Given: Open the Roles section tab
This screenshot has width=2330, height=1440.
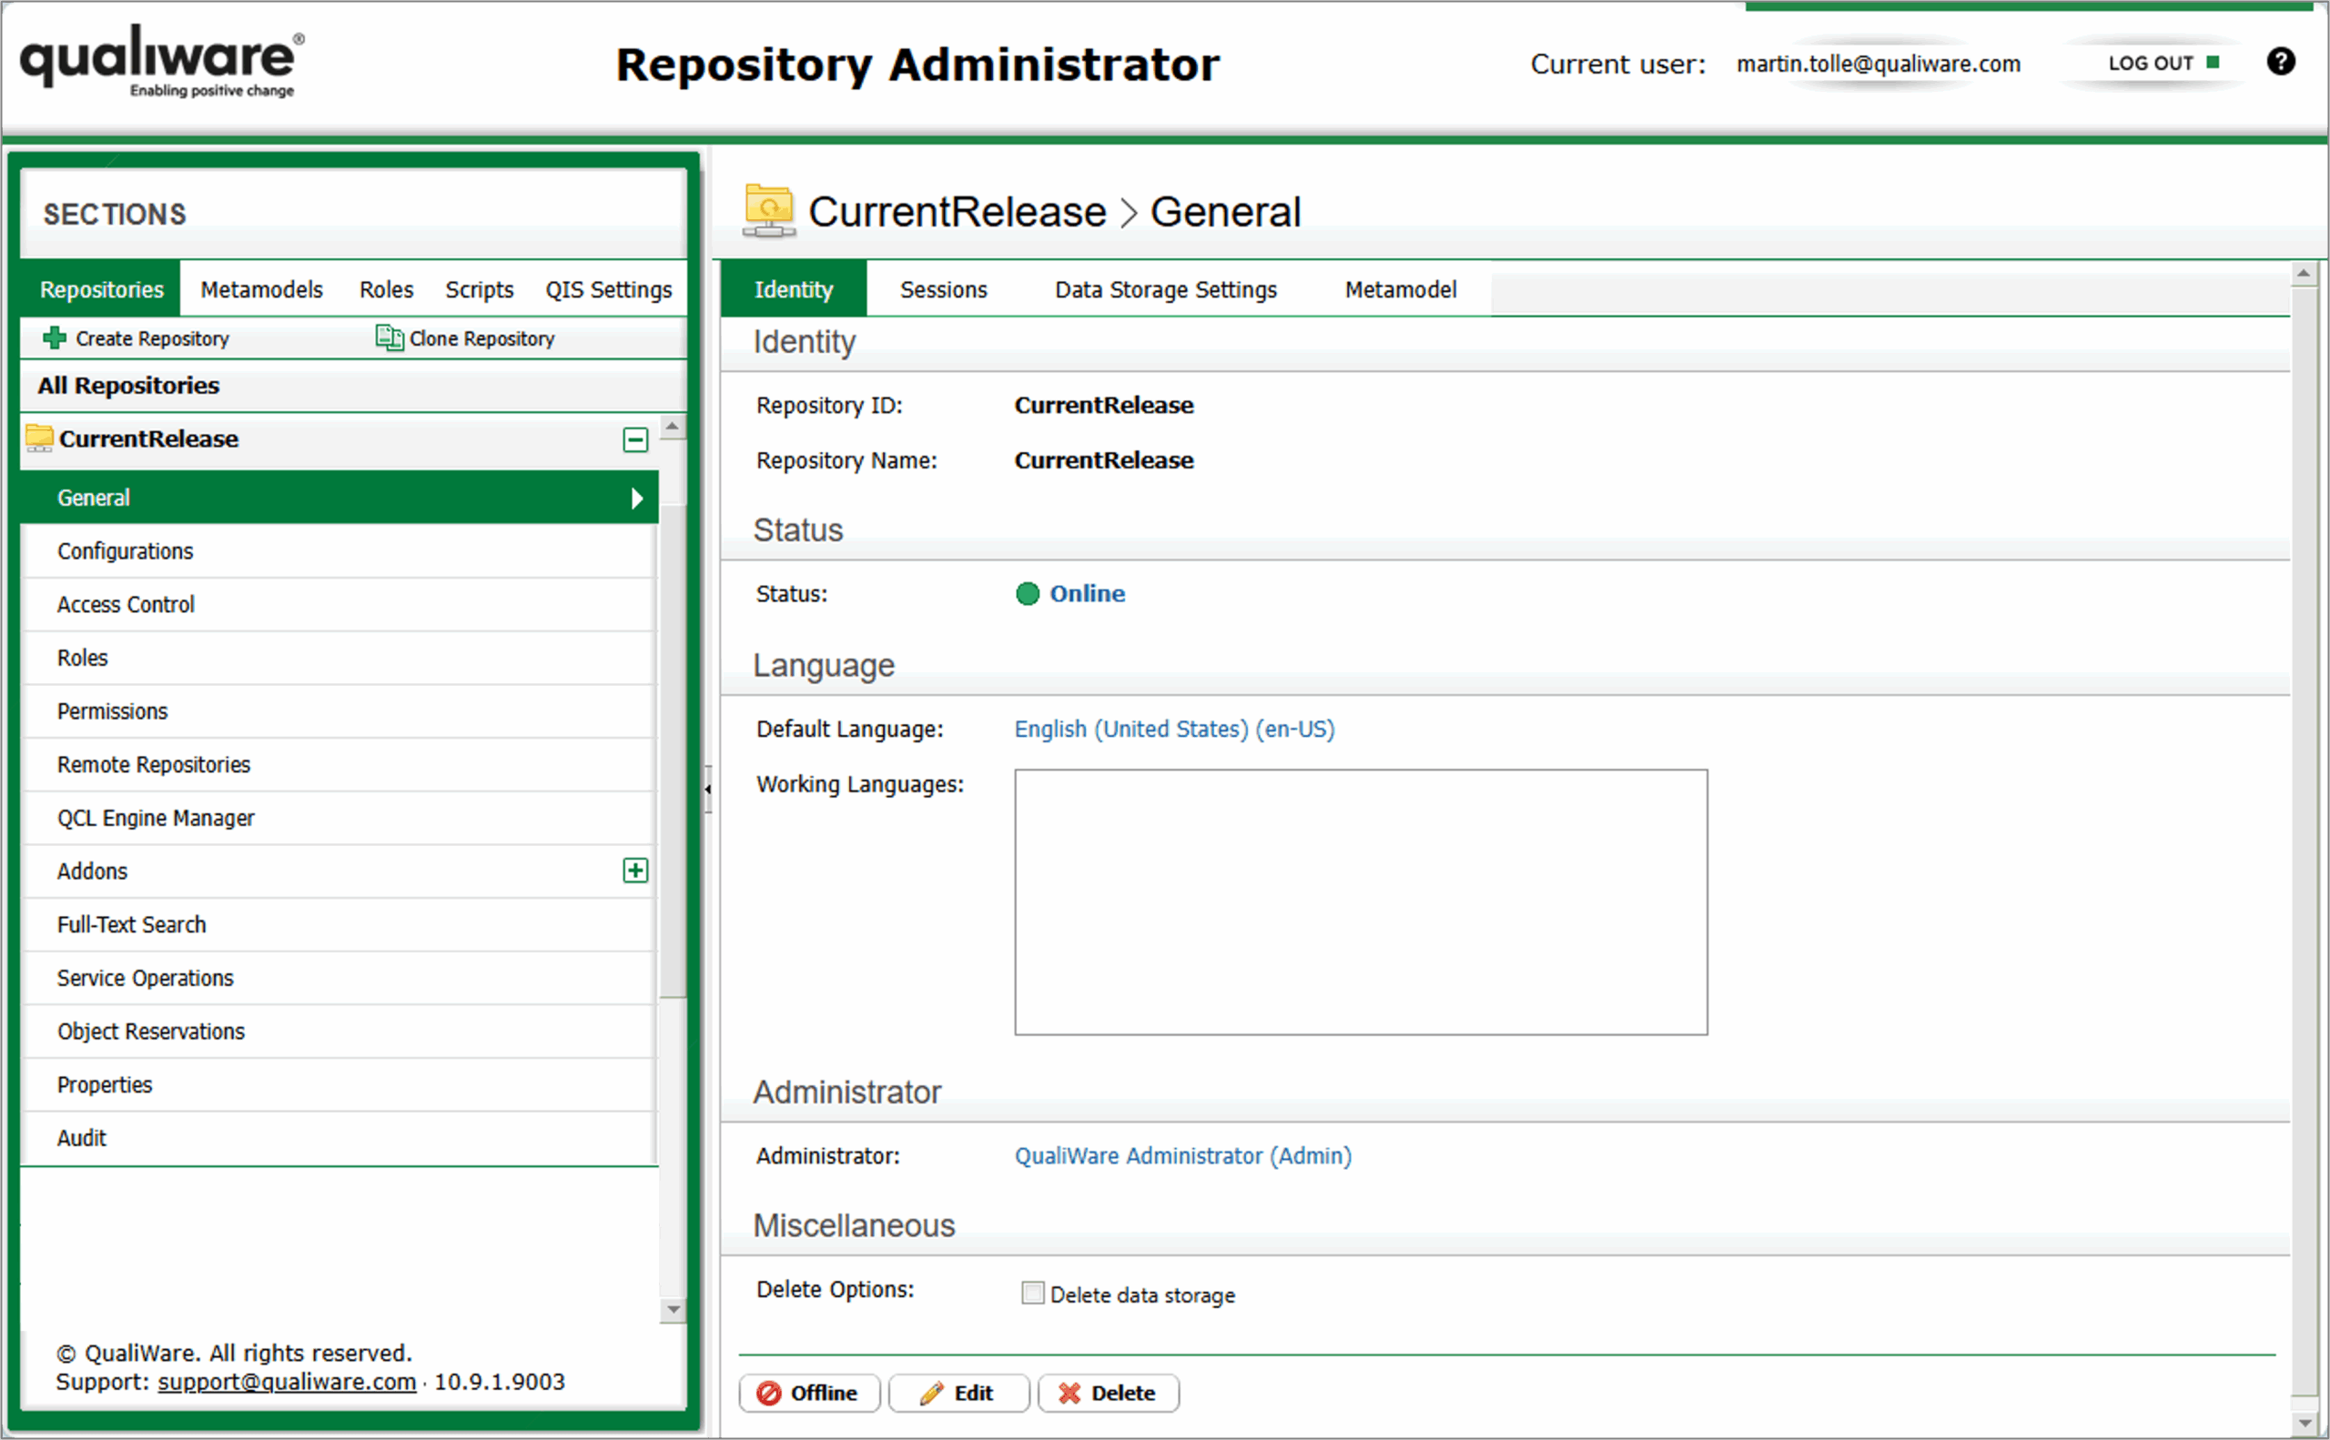Looking at the screenshot, I should [386, 289].
